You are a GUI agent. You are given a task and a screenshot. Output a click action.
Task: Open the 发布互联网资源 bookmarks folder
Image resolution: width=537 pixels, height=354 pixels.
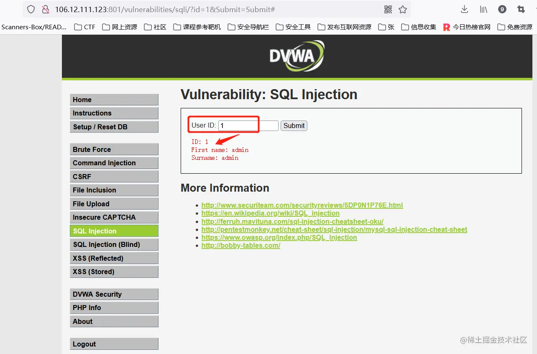click(345, 27)
